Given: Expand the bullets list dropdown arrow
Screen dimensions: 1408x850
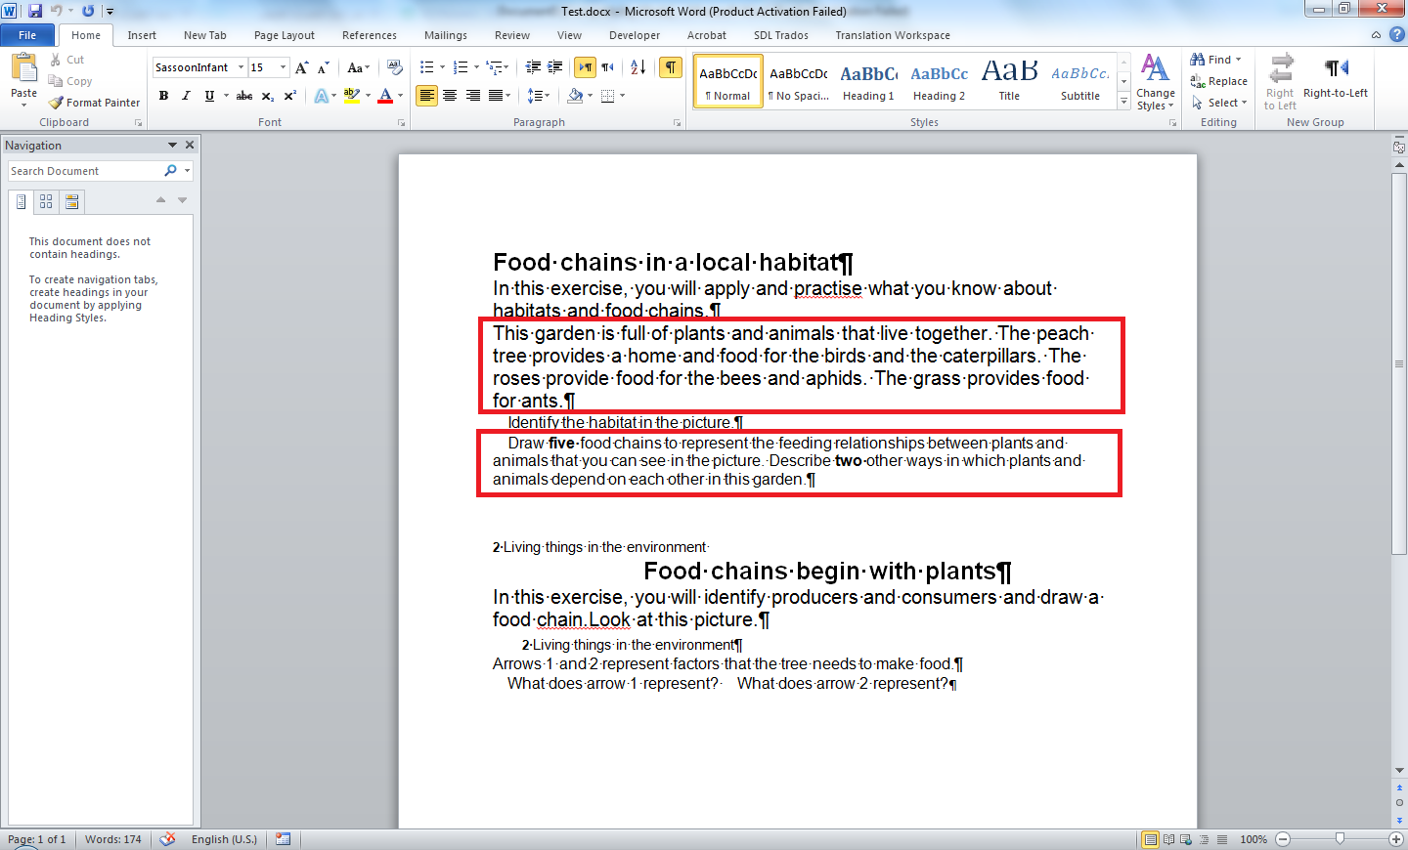Looking at the screenshot, I should point(442,67).
